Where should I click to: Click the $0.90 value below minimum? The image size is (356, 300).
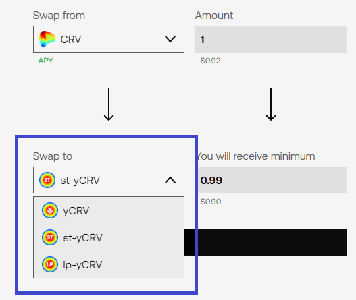pos(211,202)
